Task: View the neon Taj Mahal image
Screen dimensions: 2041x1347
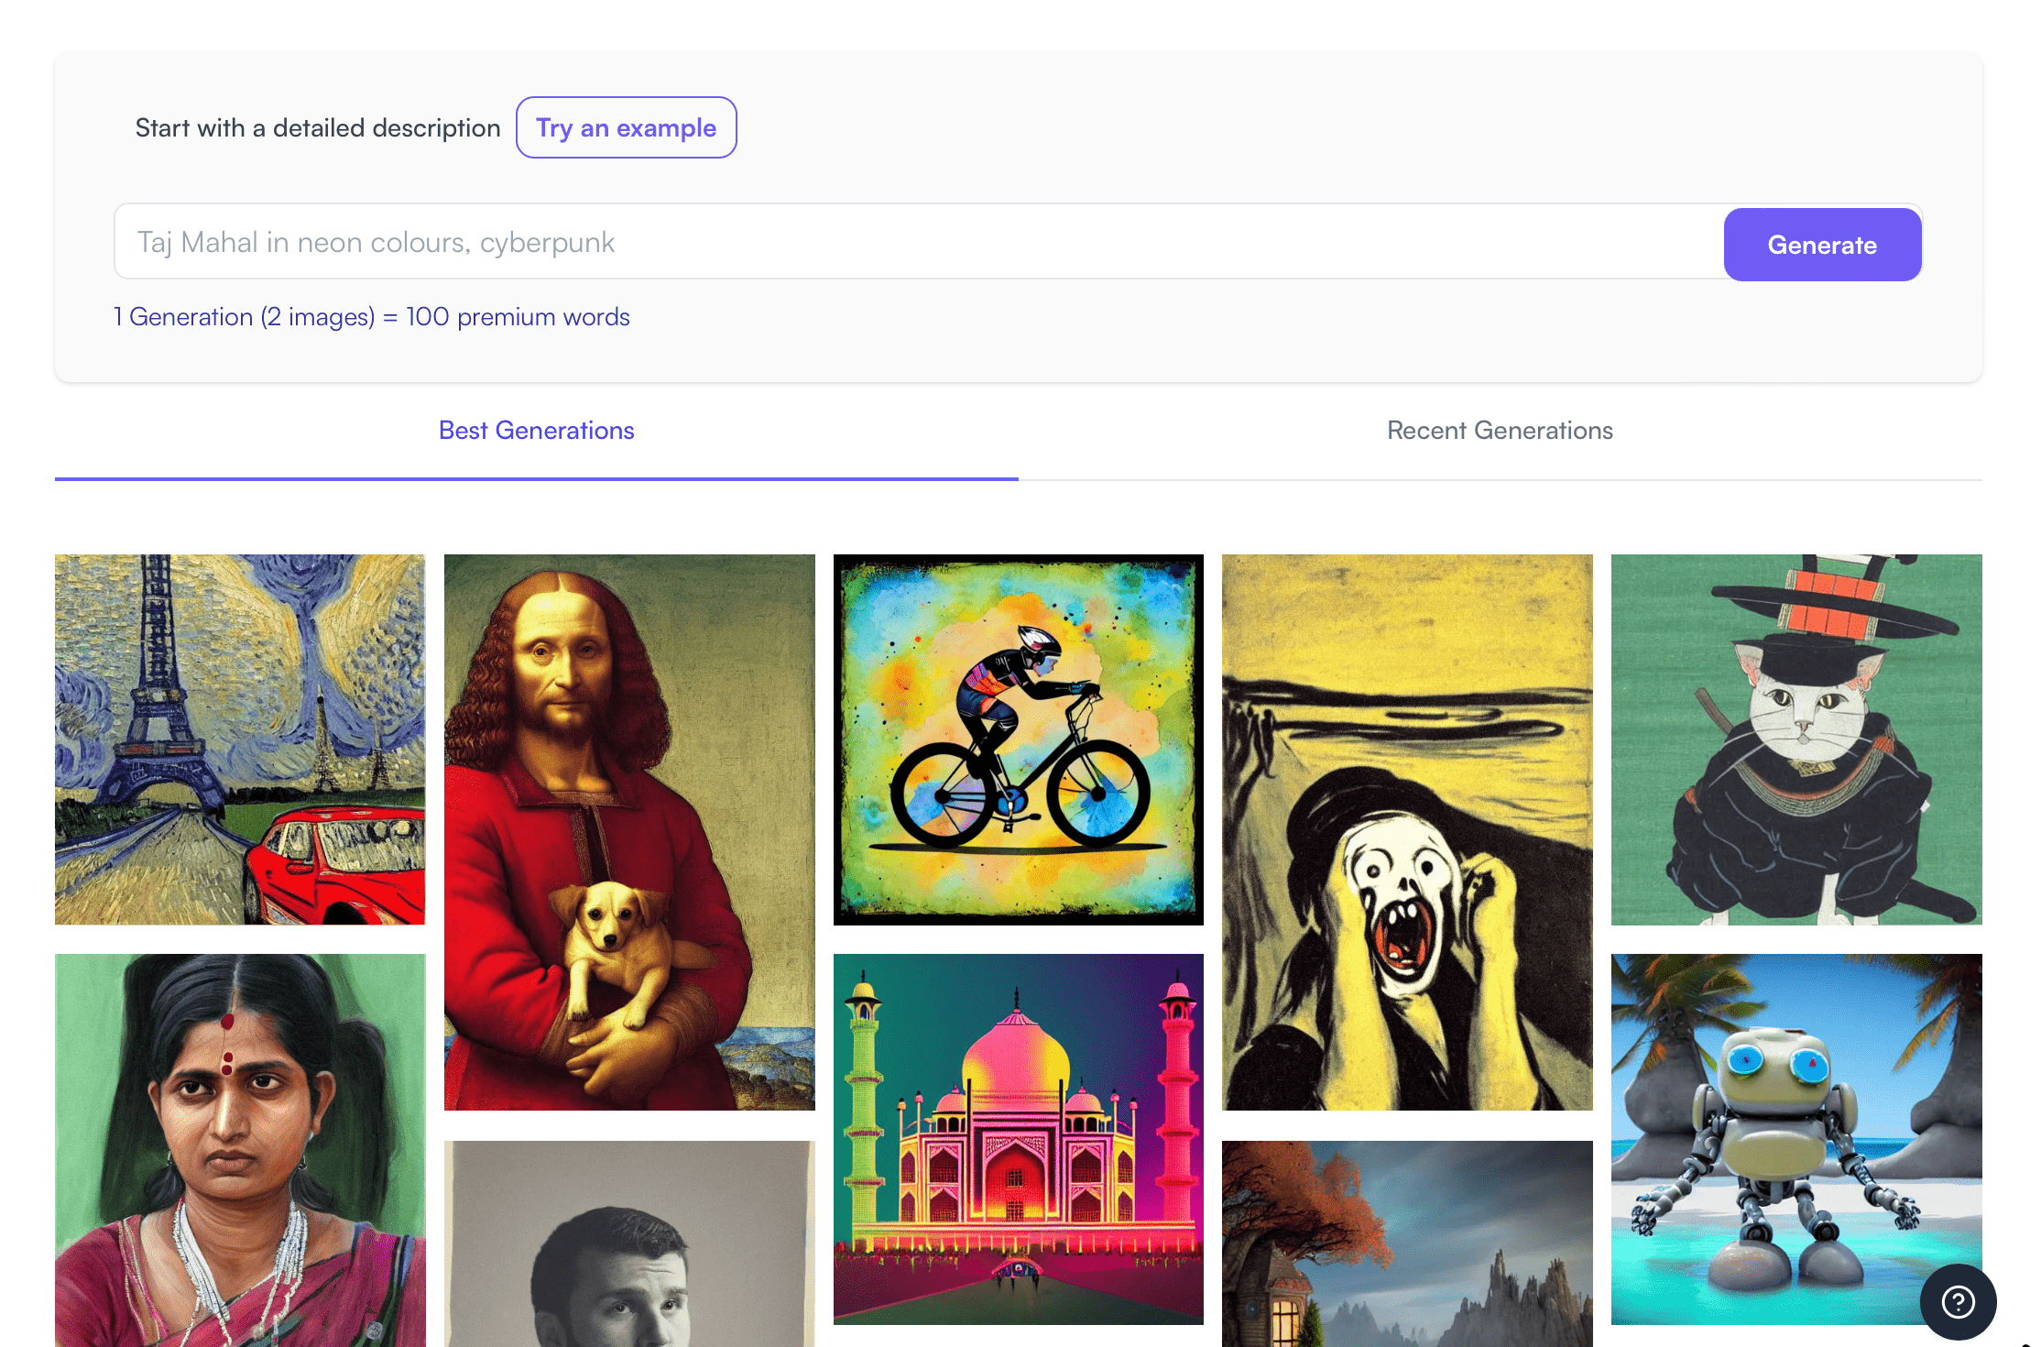Action: pyautogui.click(x=1018, y=1138)
